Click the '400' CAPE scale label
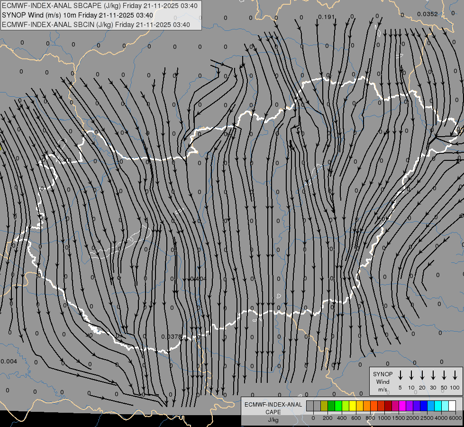The image size is (464, 427). pos(342,418)
